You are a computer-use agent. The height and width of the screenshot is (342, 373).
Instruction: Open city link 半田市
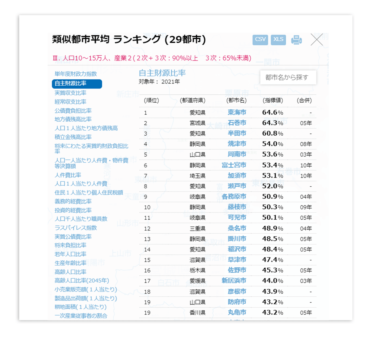pyautogui.click(x=237, y=133)
